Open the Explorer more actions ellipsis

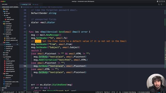(17, 4)
